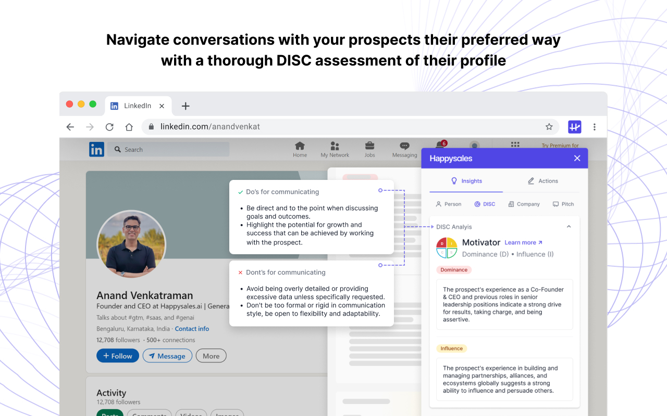Open LinkedIn Home
Screen dimensions: 667x416
(300, 149)
